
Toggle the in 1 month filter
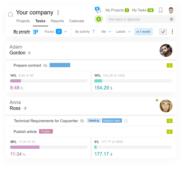[143, 32]
